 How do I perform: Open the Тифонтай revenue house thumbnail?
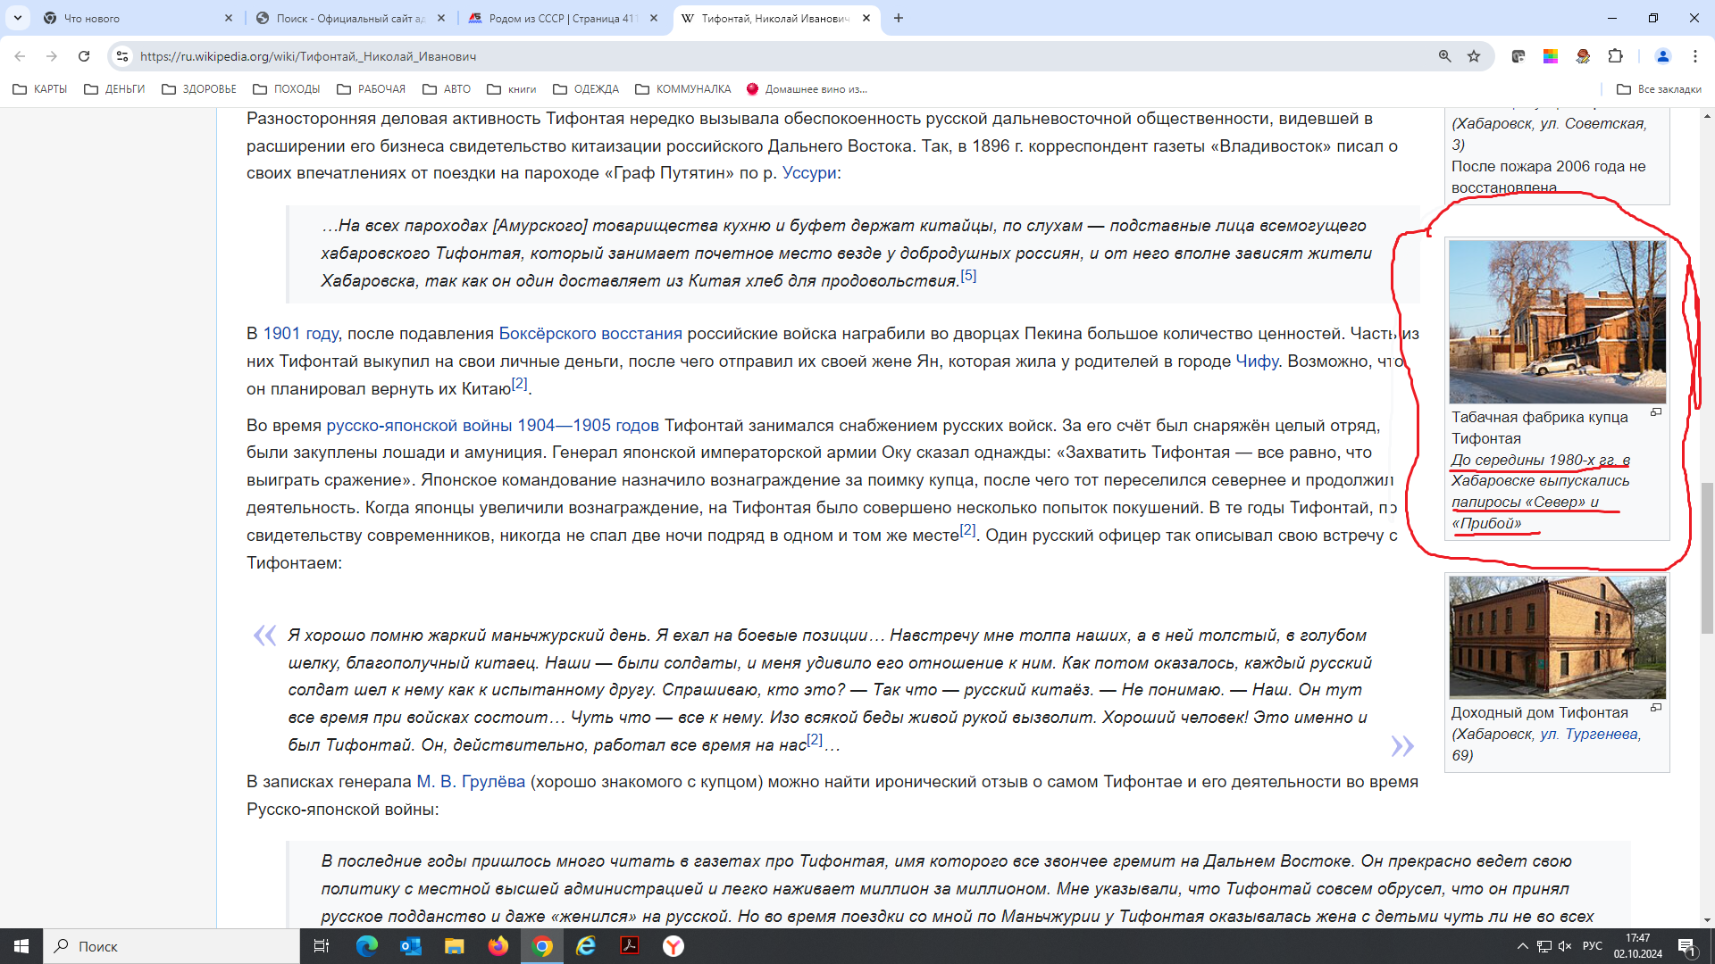[1557, 637]
